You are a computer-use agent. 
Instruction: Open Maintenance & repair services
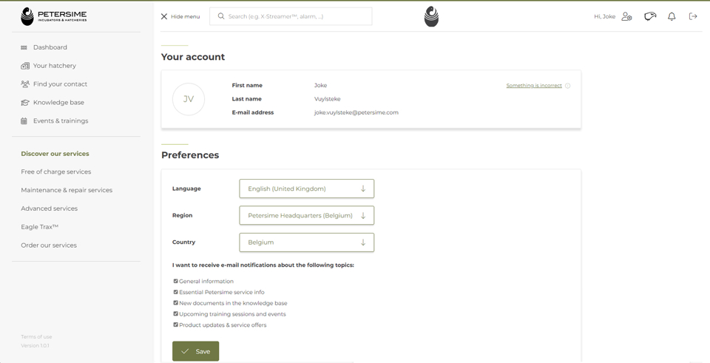67,190
